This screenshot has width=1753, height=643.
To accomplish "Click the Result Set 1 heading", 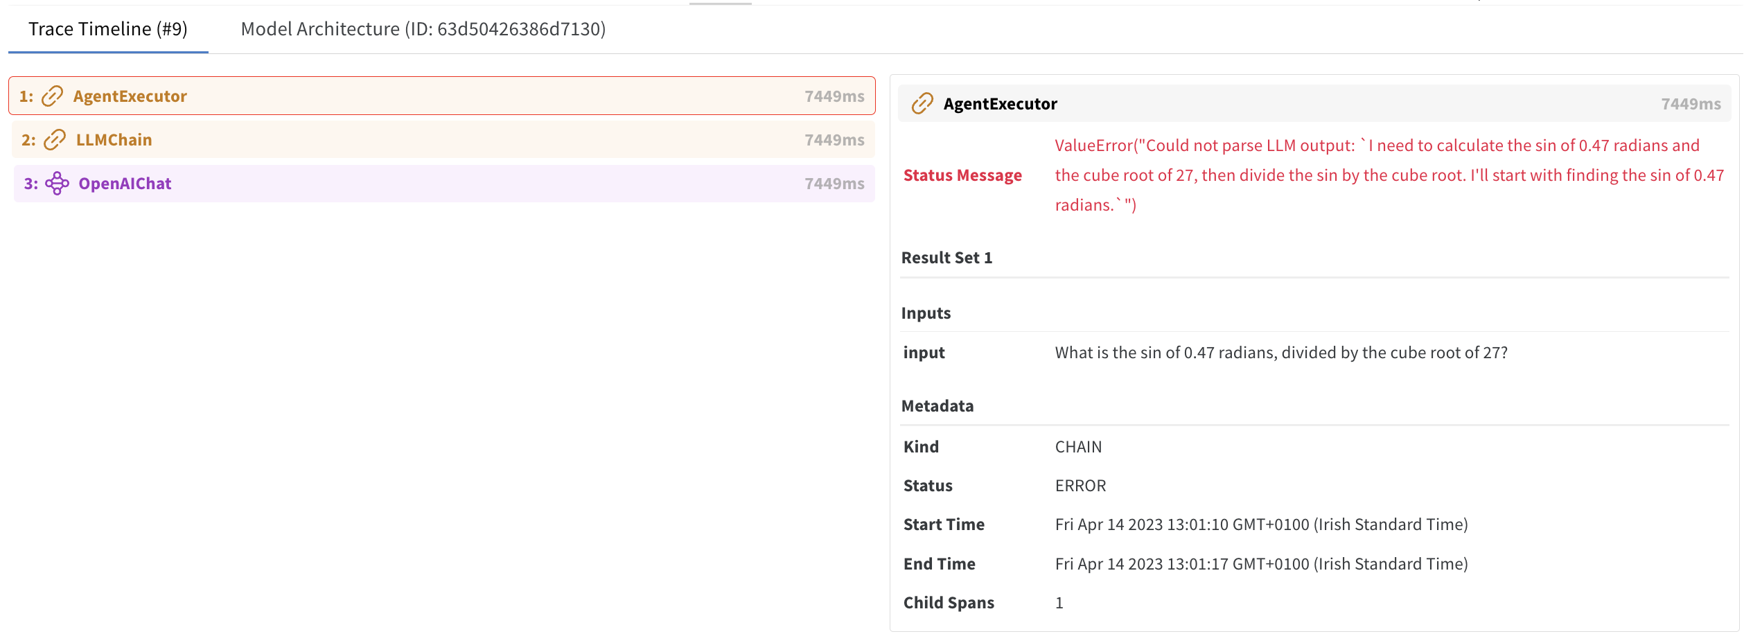I will coord(946,257).
